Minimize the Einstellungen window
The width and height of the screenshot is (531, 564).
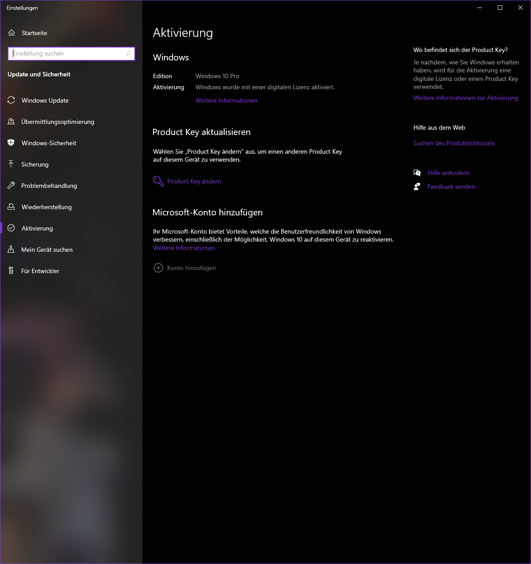click(x=480, y=8)
